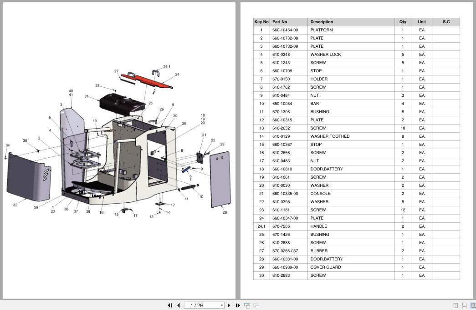Click the Unit column header
Screen dimensions: 476x310
click(x=422, y=22)
